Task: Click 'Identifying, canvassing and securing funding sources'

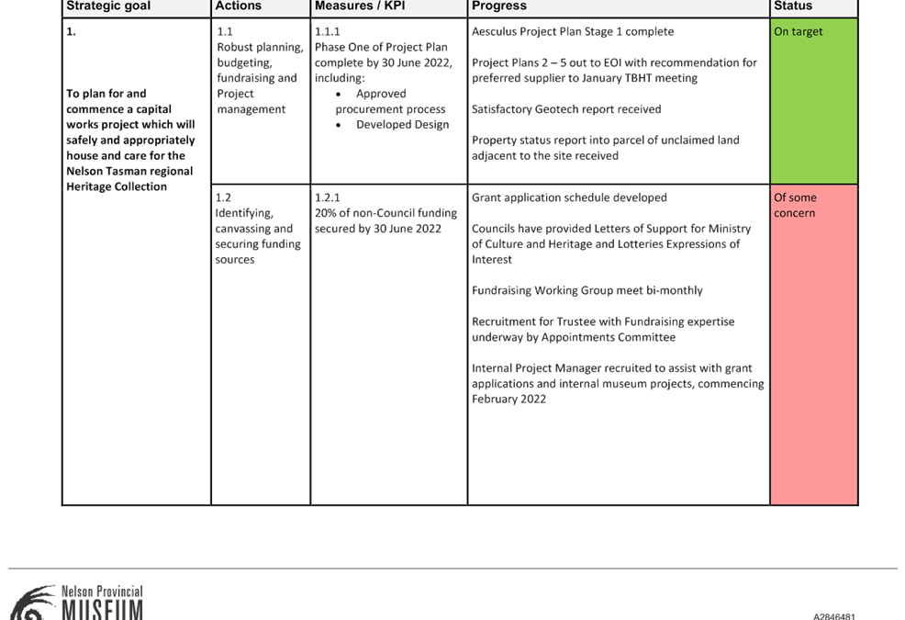Action: [258, 236]
